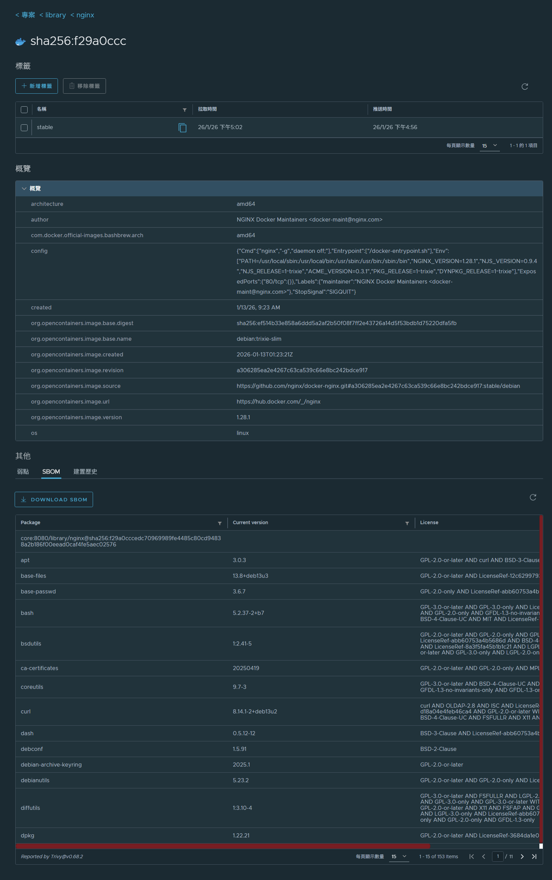The height and width of the screenshot is (880, 552).
Task: Copy the pull command for stable tag
Action: pos(183,127)
